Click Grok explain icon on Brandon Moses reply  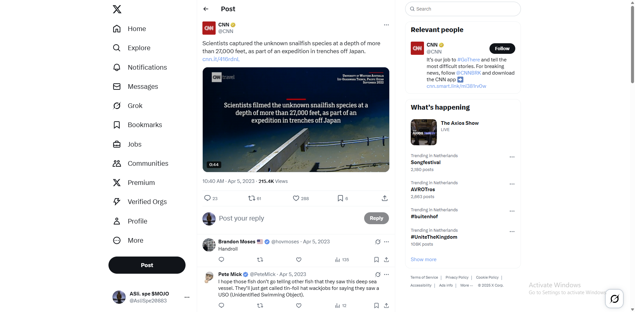pos(378,242)
